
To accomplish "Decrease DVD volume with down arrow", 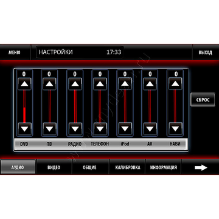I will (24, 128).
